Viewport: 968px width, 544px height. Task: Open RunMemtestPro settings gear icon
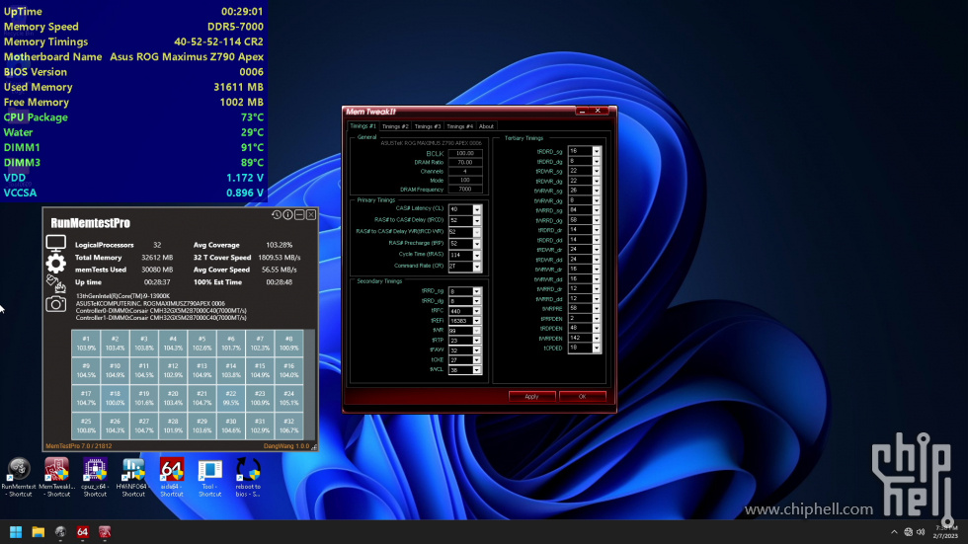[x=55, y=264]
